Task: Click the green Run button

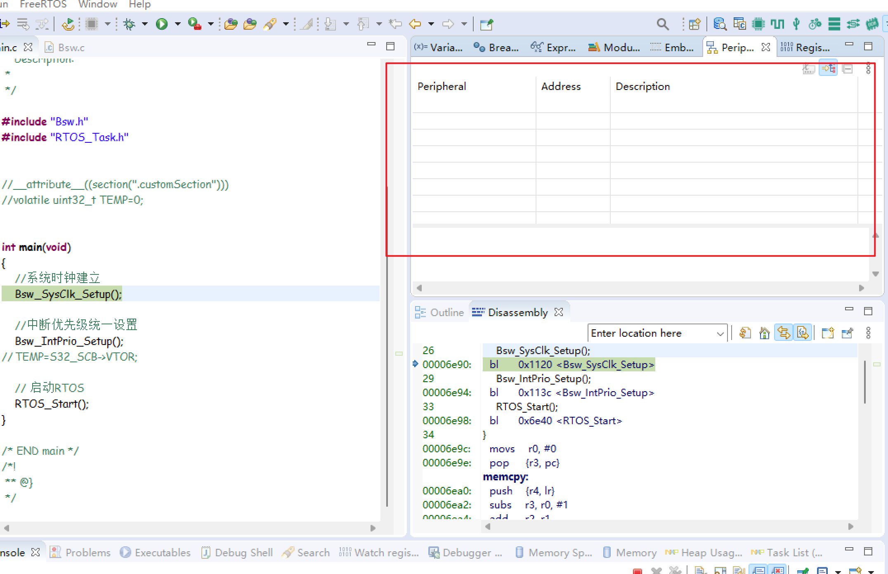Action: pos(162,24)
